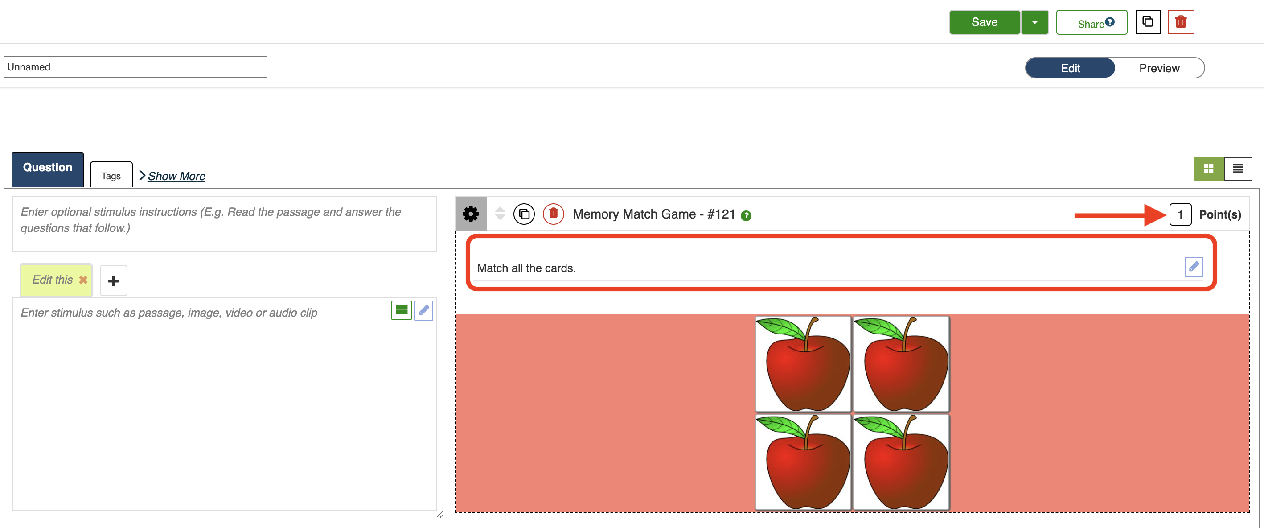
Task: Open the Tags tab
Action: point(111,176)
